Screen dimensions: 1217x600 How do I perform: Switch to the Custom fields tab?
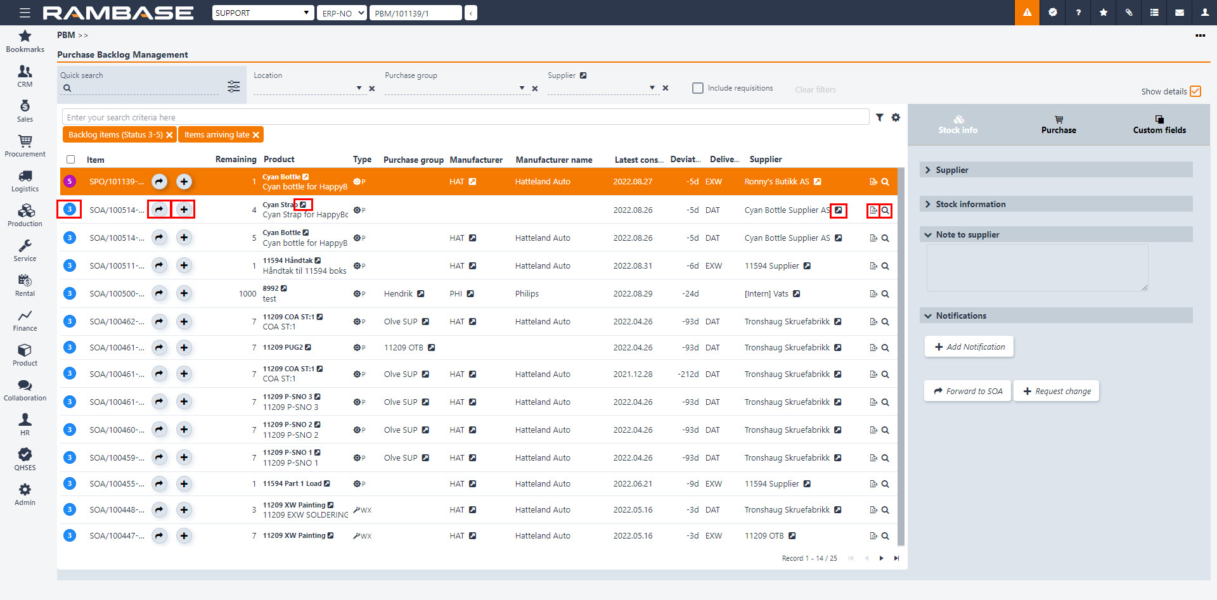(1159, 125)
